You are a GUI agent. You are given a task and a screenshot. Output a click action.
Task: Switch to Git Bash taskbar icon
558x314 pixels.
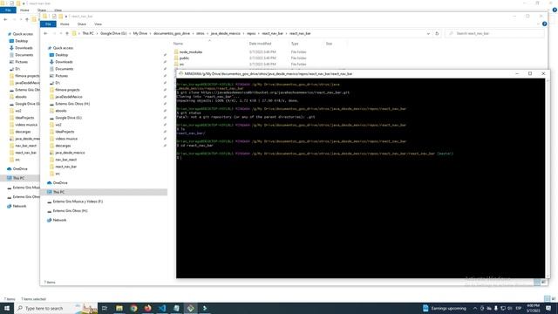(x=190, y=308)
